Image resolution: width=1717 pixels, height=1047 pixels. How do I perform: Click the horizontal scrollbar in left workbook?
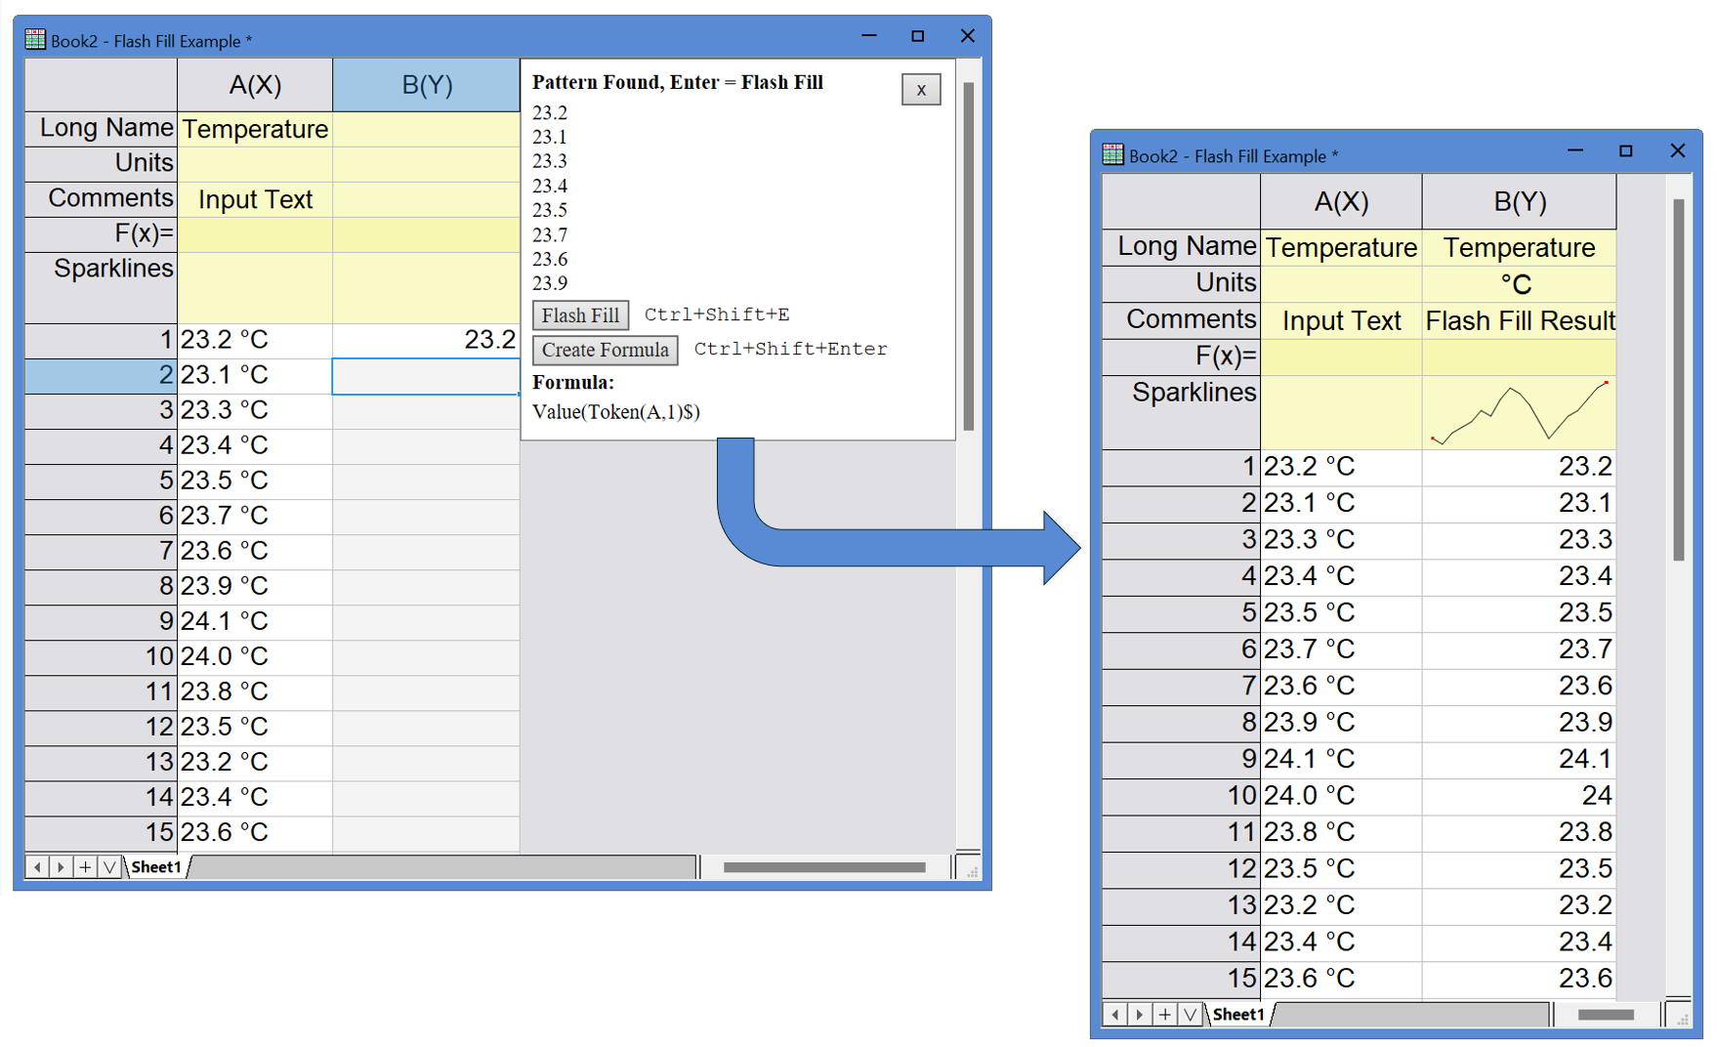(823, 866)
